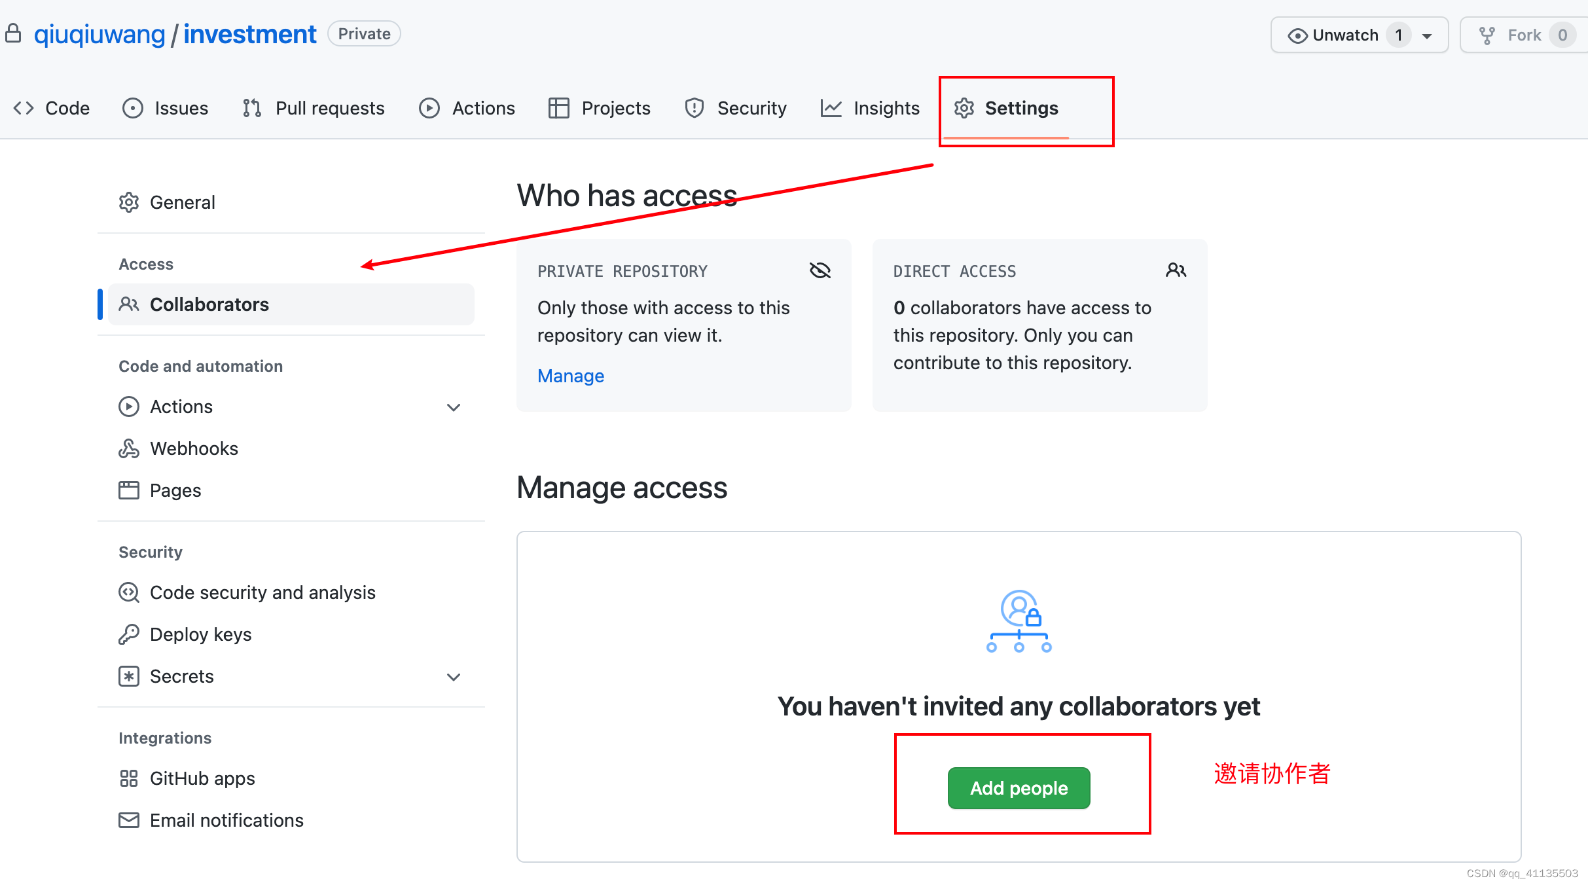
Task: Go to Pull requests tab
Action: pos(314,108)
